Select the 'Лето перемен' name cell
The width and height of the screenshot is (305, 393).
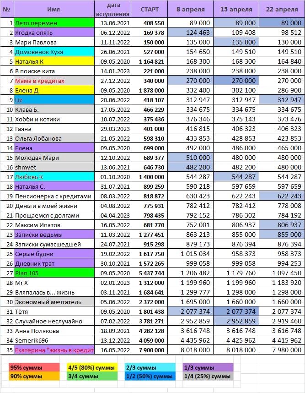54,23
